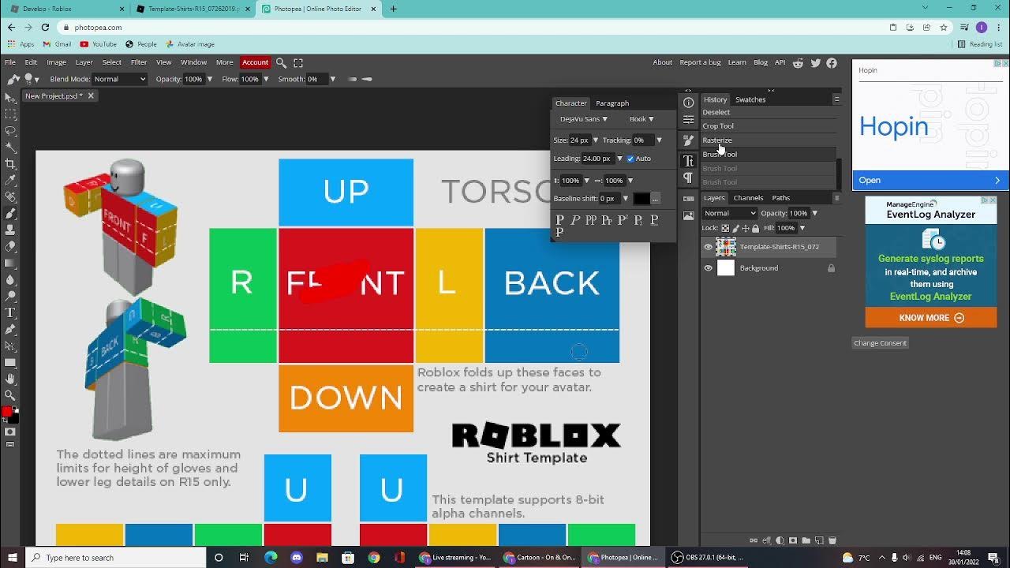Delete layer with trash icon
Viewport: 1010px width, 568px height.
click(832, 541)
